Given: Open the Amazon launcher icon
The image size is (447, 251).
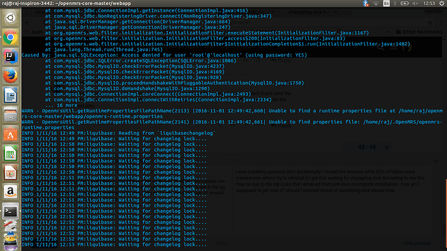Looking at the screenshot, I should point(10,192).
